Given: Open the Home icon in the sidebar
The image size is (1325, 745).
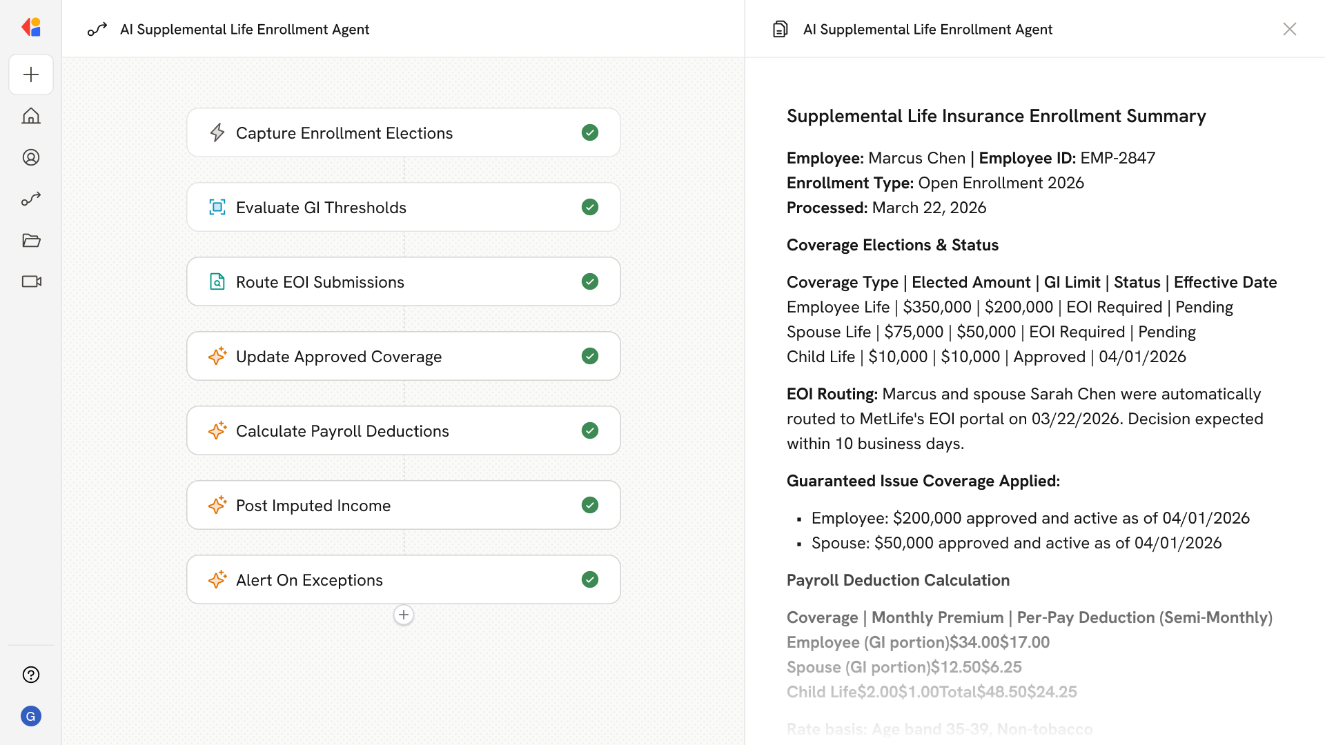Looking at the screenshot, I should (x=31, y=116).
